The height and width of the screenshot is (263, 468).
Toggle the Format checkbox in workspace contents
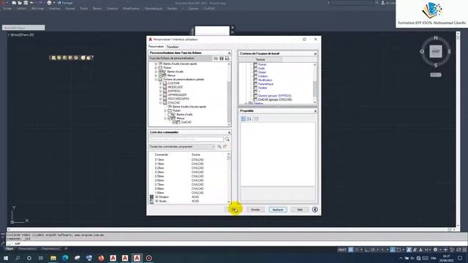255,65
